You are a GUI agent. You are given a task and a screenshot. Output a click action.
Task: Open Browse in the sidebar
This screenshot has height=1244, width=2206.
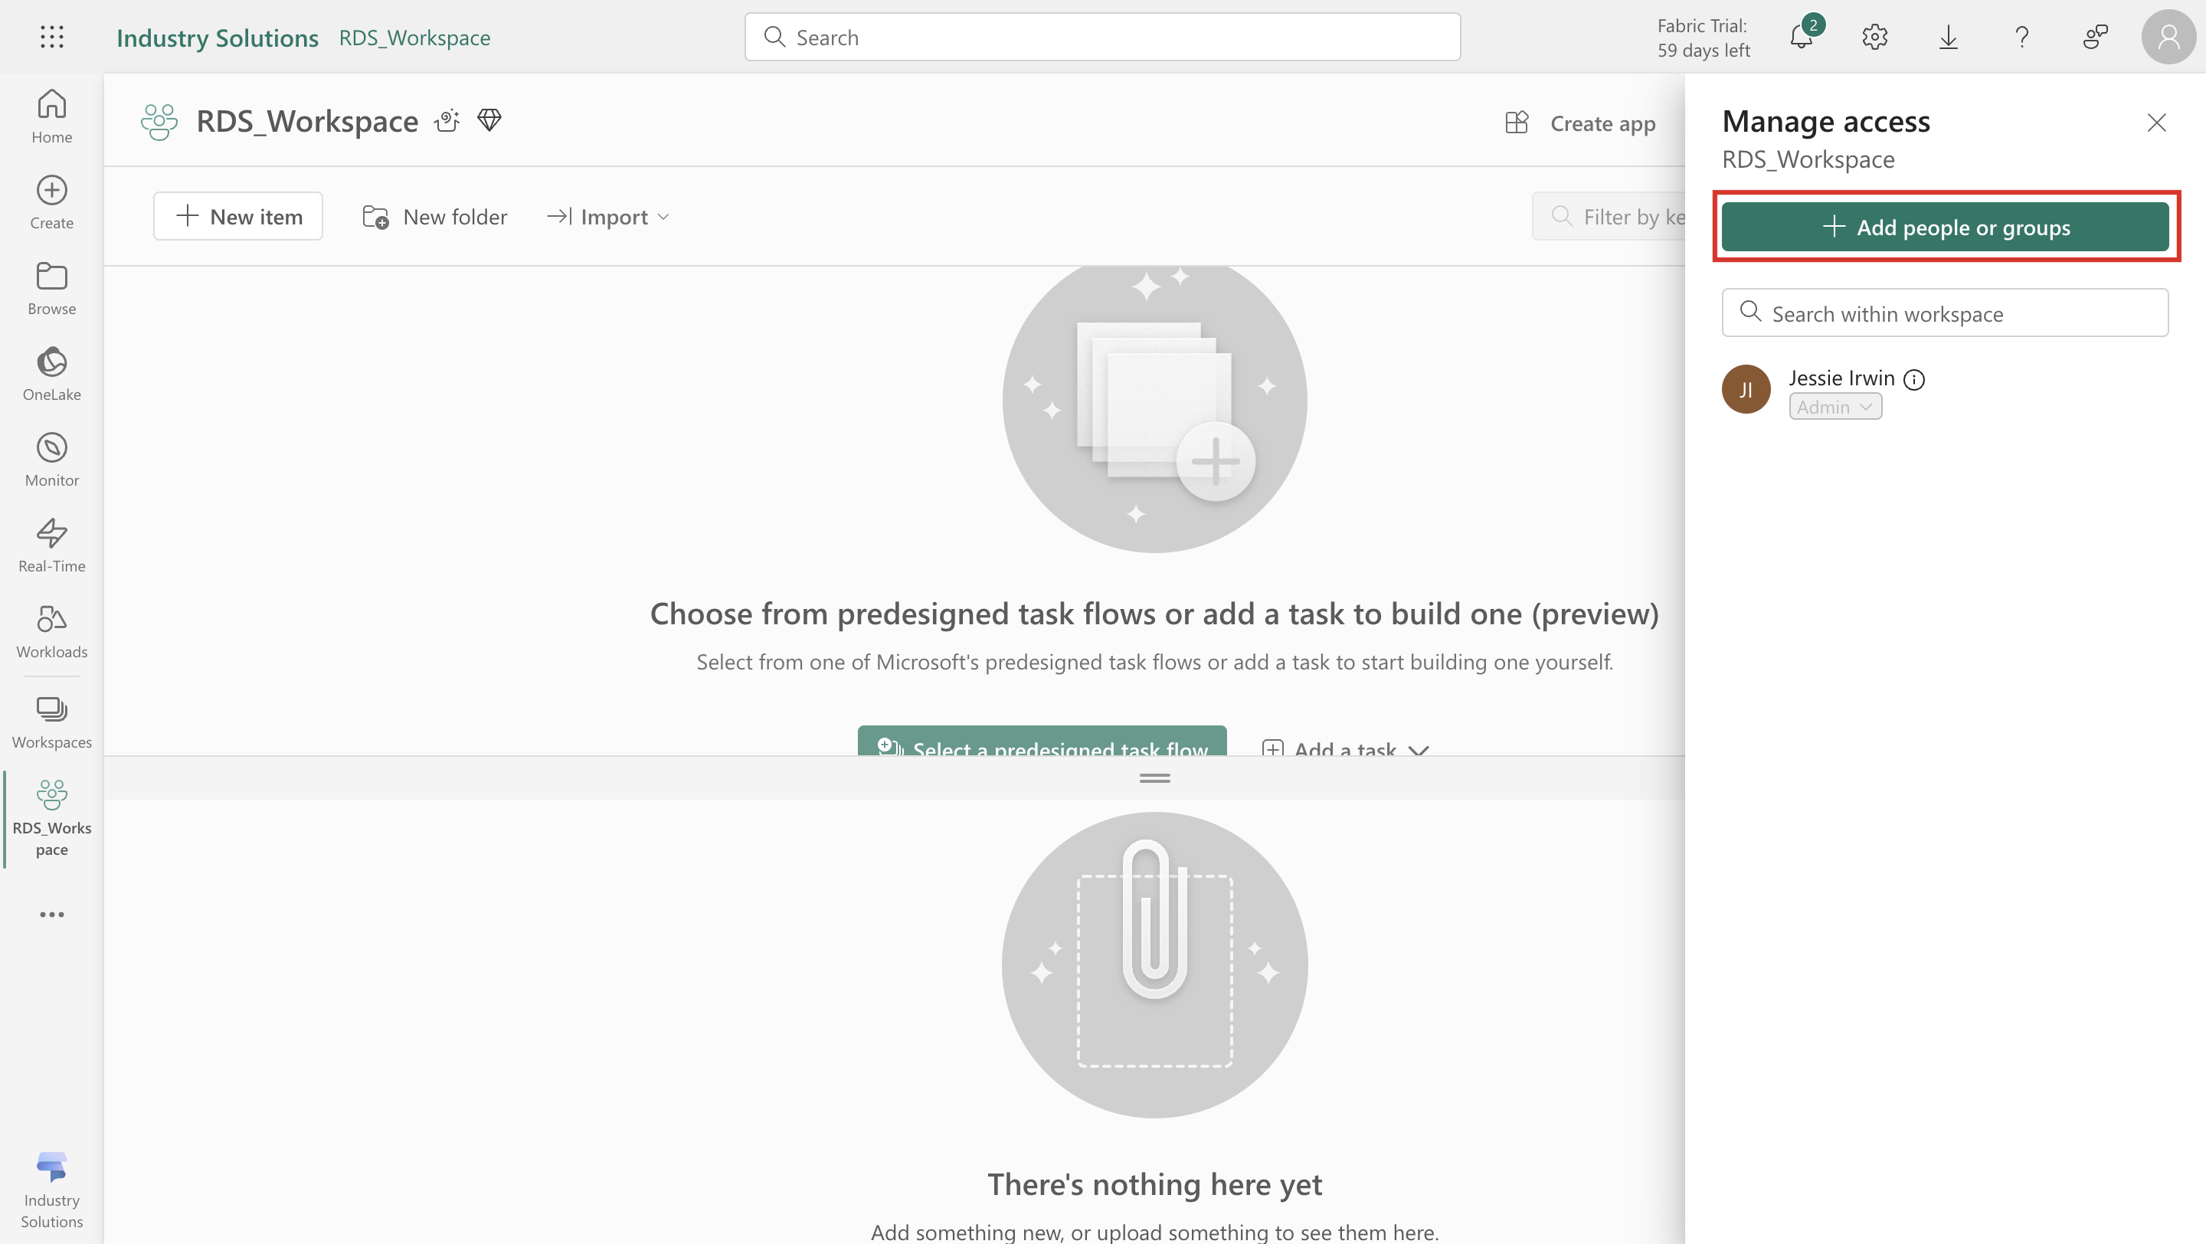click(51, 289)
